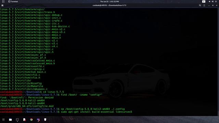The image size is (219, 123).
Task: Open the text editor icon in the dock
Action: coord(24,120)
